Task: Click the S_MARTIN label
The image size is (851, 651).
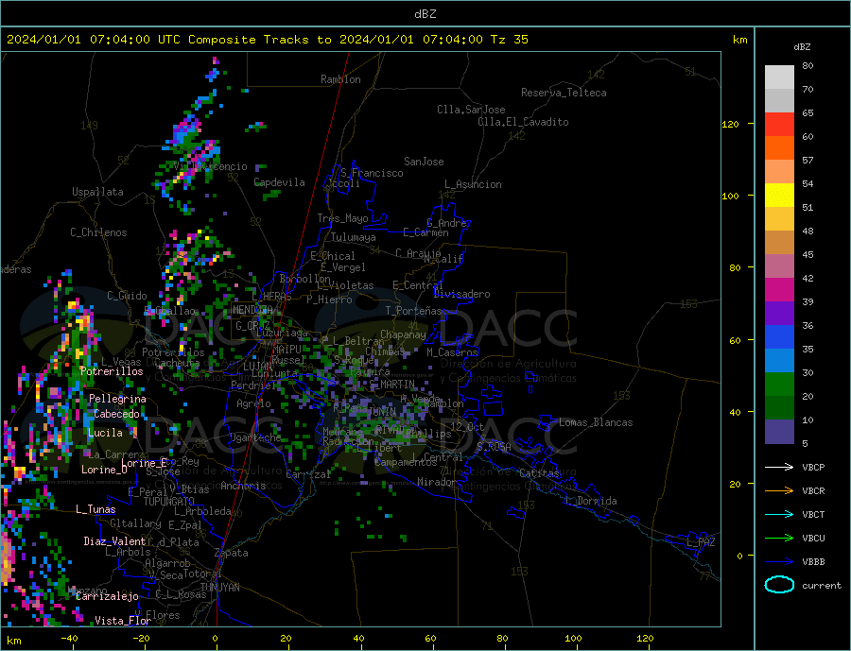Action: point(391,385)
